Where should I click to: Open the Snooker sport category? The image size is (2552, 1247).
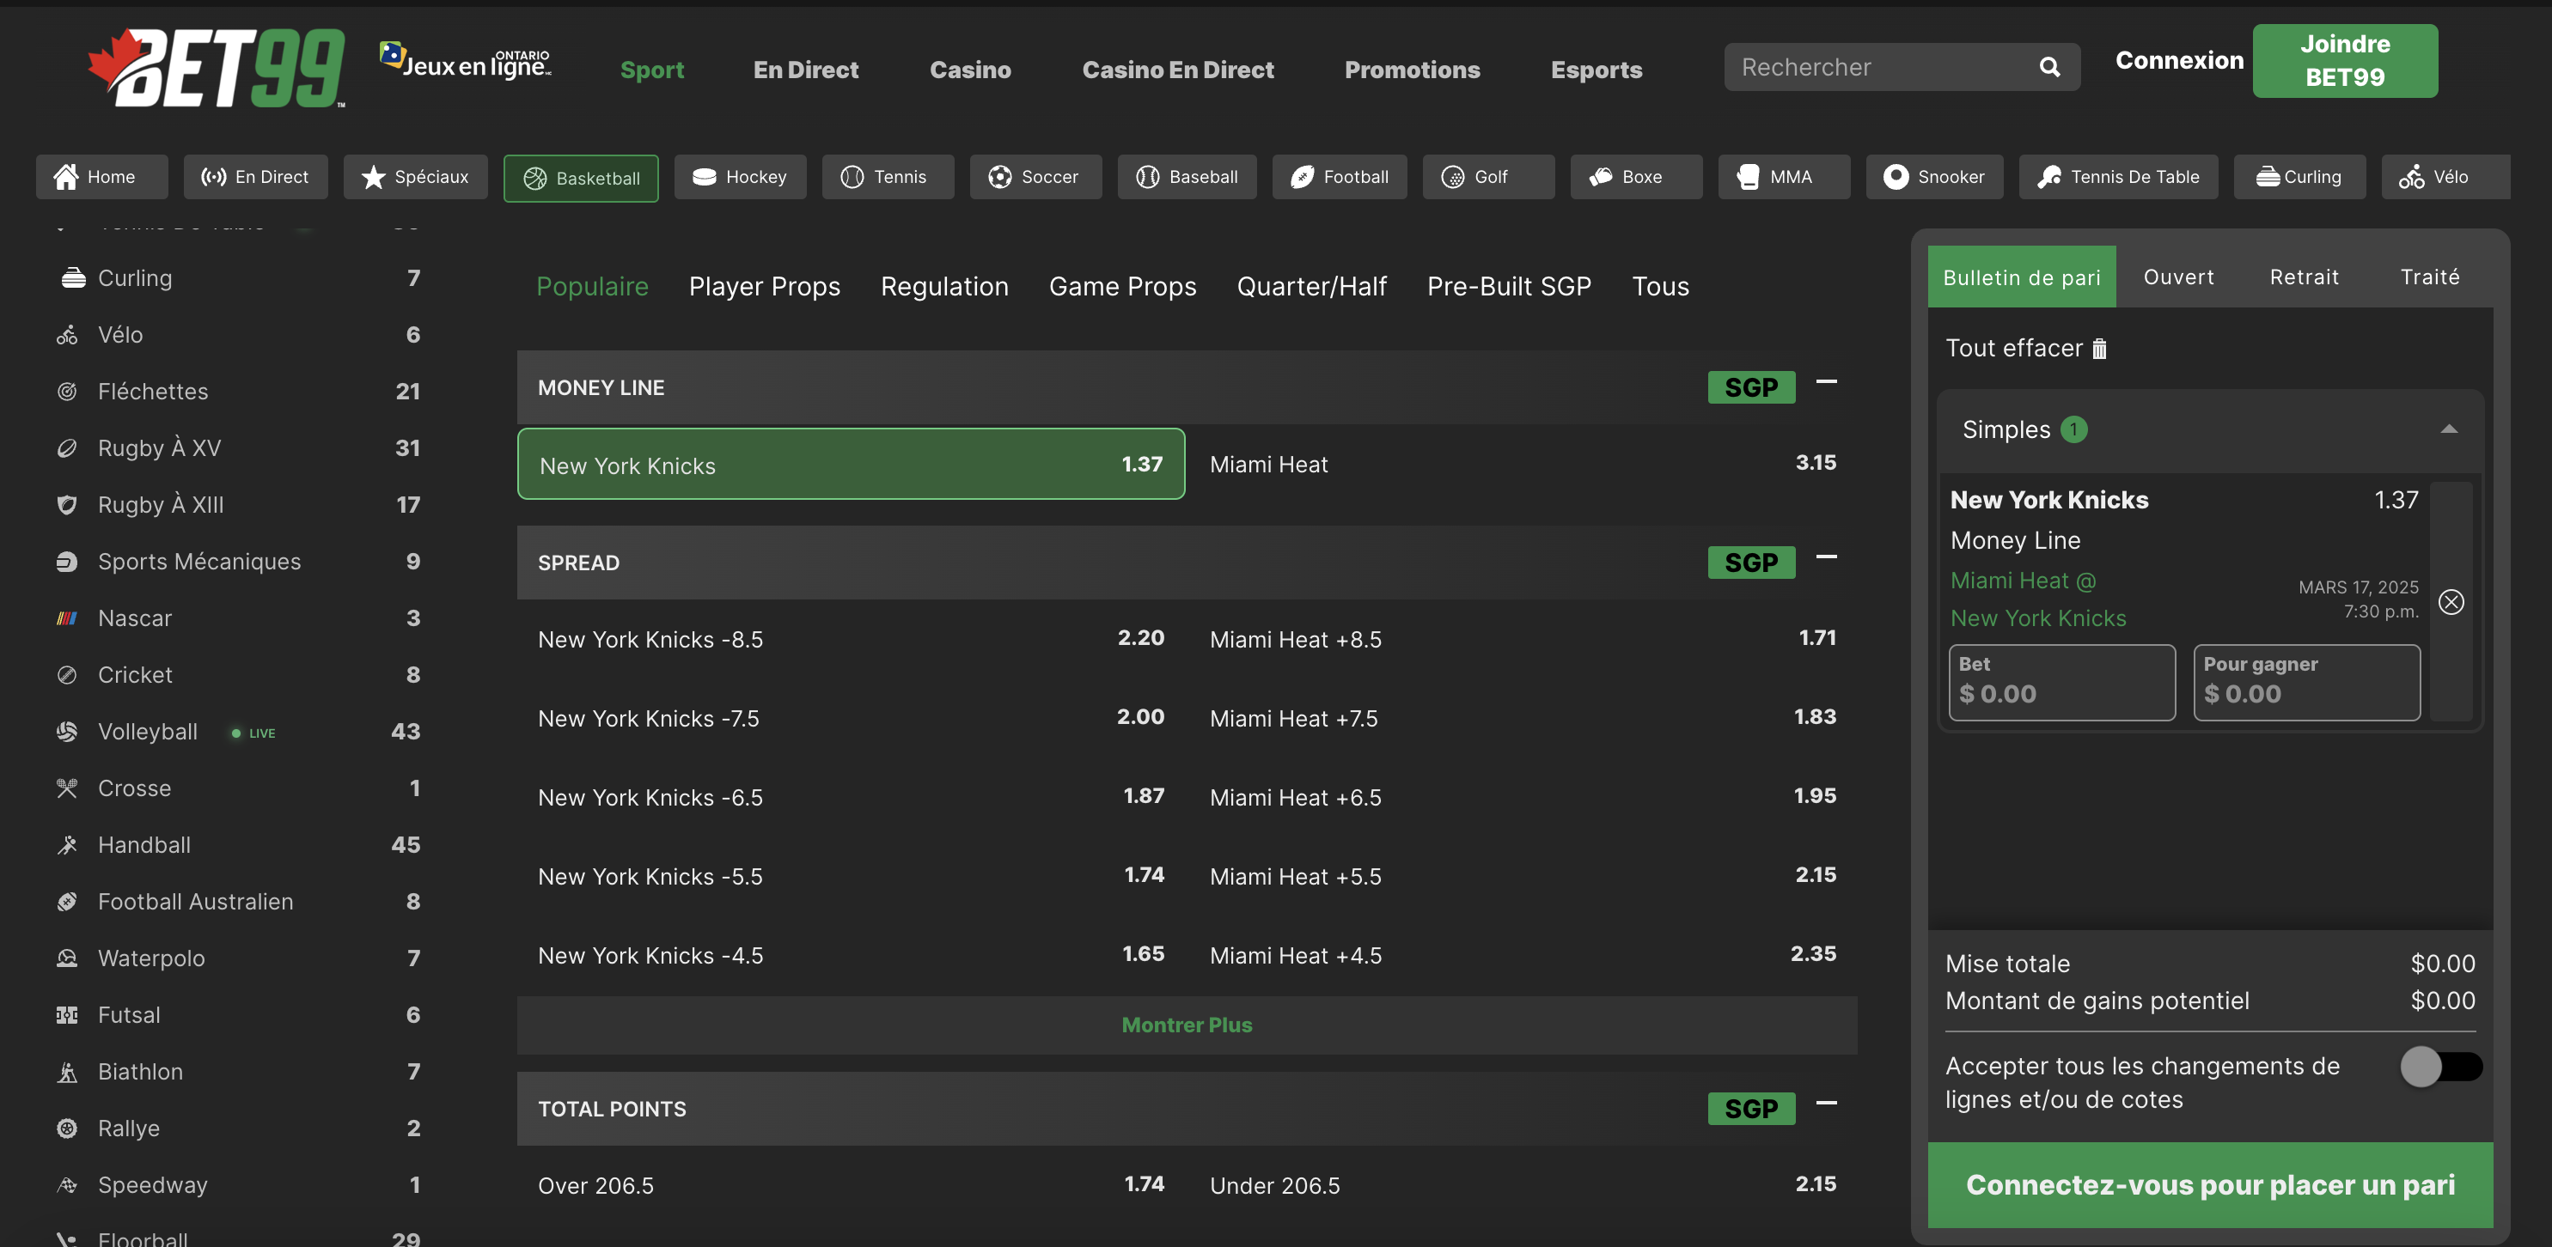1934,177
